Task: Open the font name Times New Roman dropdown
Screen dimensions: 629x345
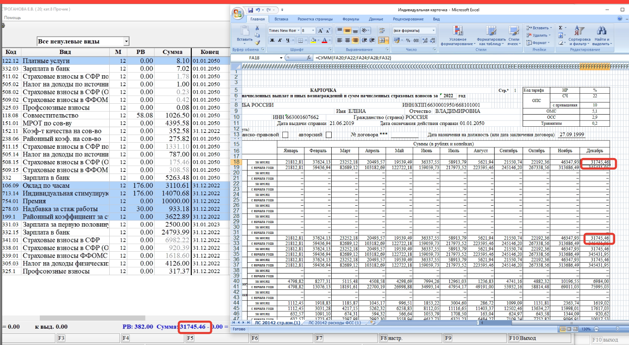Action: point(299,31)
